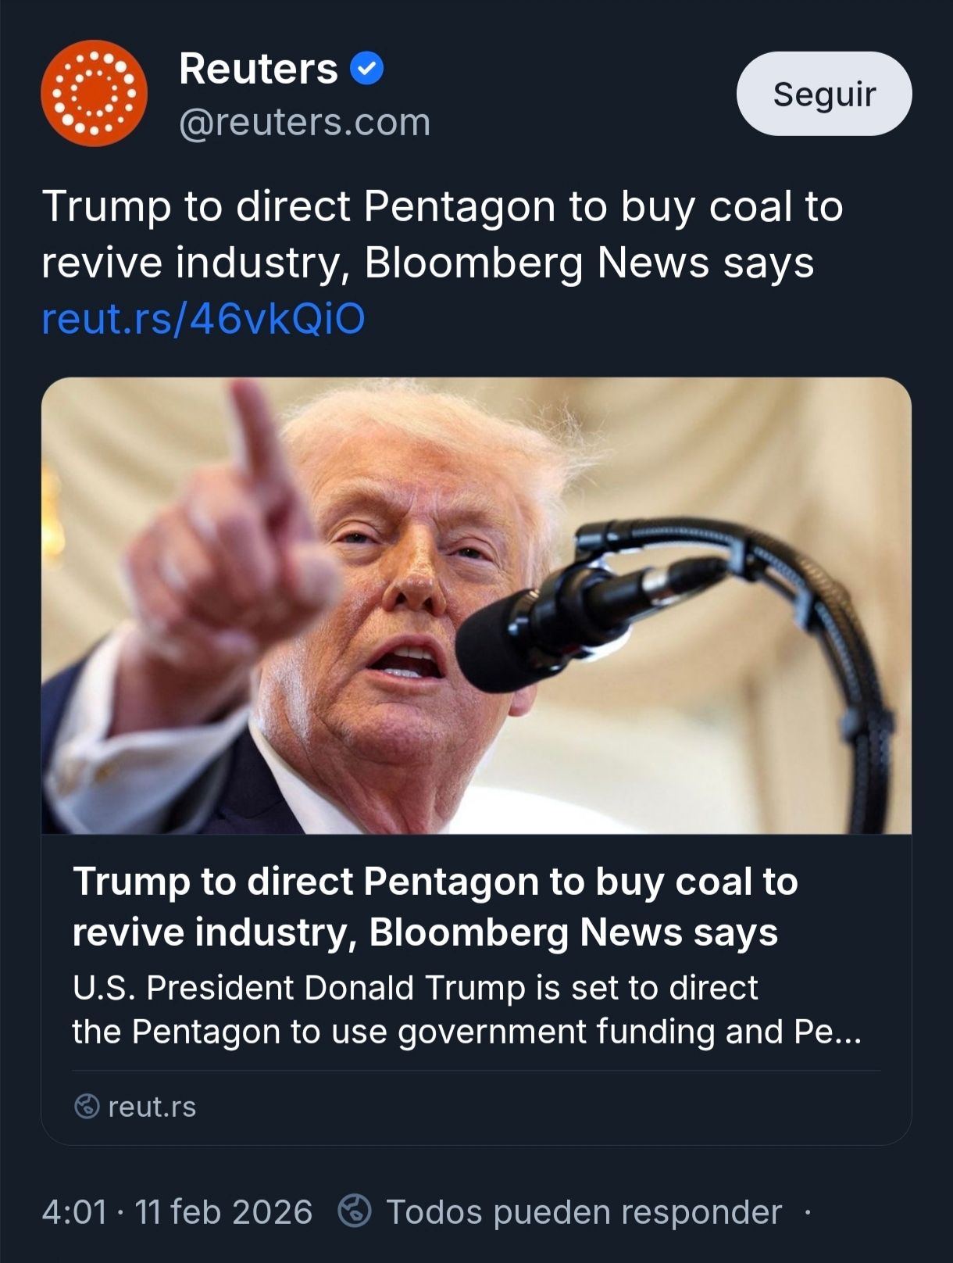
Task: Open the reut.rs/46vkQiO short link
Action: (x=203, y=319)
